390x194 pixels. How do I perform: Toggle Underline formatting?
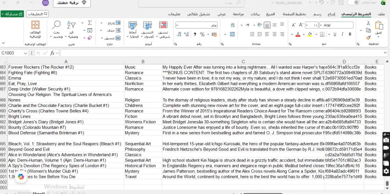[x=335, y=34]
